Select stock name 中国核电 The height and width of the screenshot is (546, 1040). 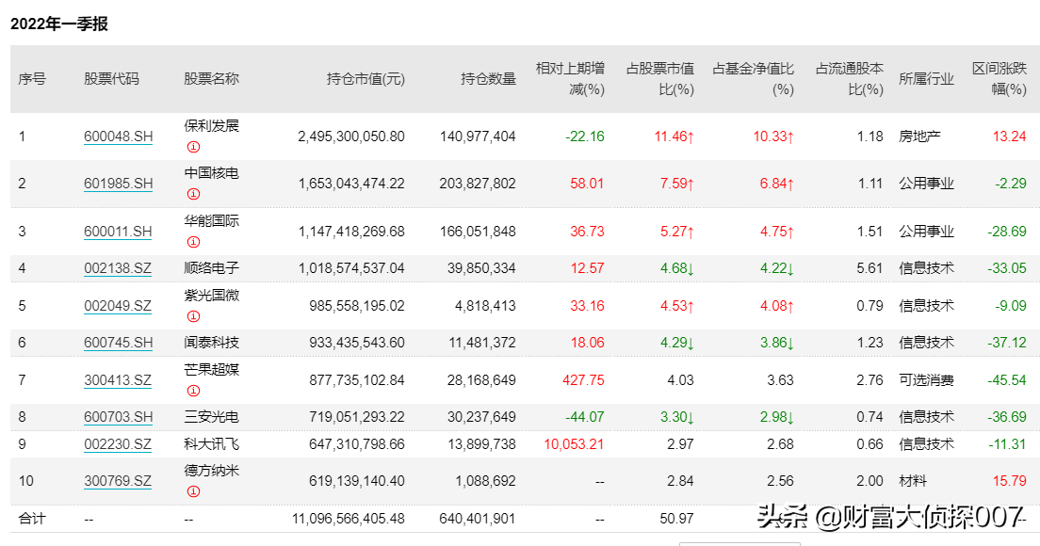point(212,173)
